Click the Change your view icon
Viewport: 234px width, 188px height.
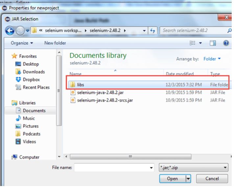click(192, 43)
